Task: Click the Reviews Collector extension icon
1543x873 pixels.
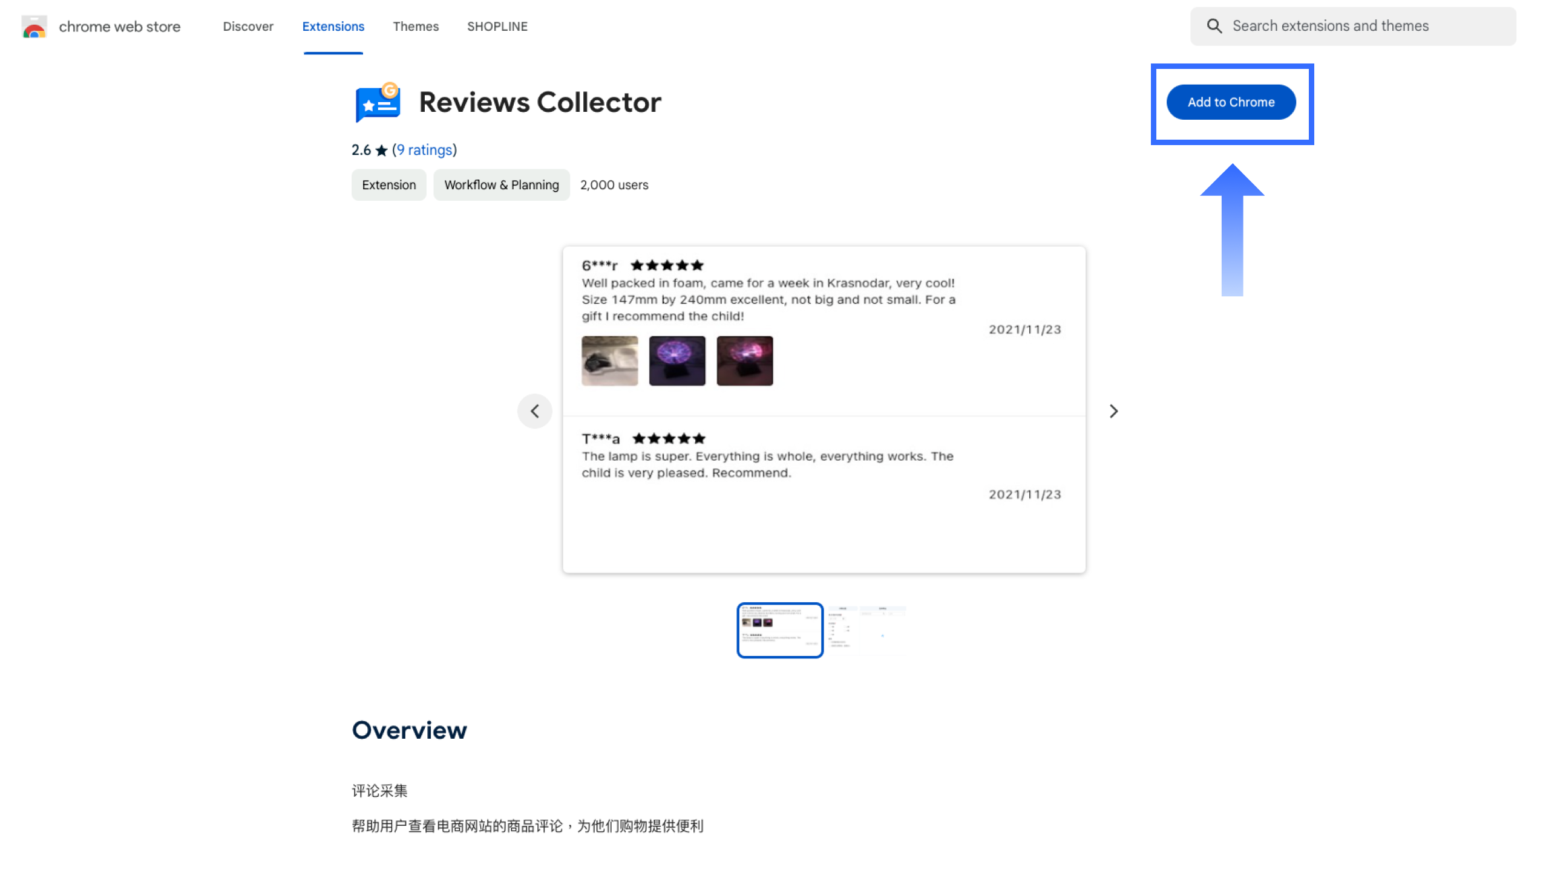Action: [378, 102]
